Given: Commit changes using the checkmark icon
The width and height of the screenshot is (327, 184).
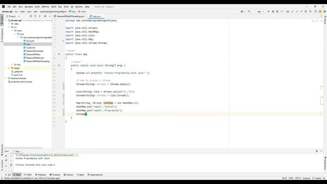Looking at the screenshot, I should [297, 11].
